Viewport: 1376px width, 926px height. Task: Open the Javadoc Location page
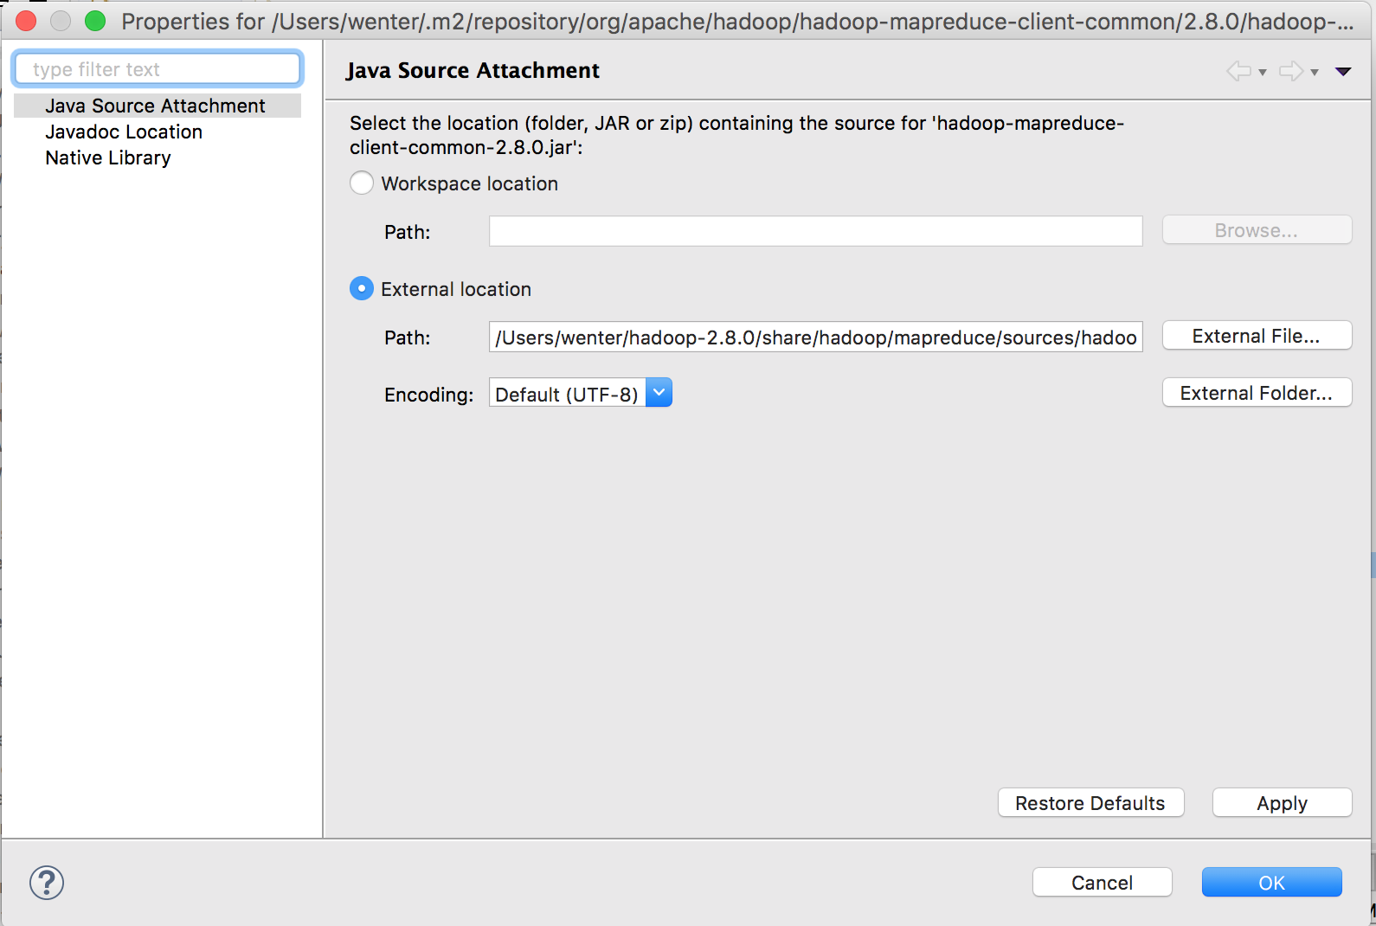pyautogui.click(x=124, y=132)
